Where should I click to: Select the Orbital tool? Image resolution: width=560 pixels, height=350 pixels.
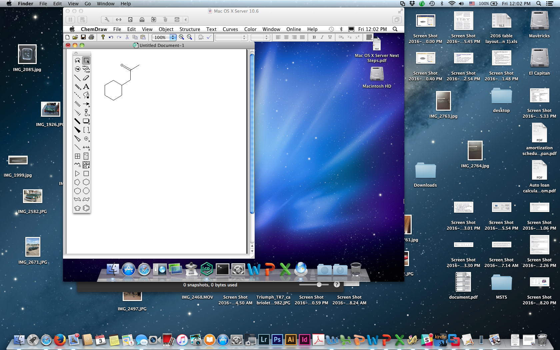click(x=86, y=112)
